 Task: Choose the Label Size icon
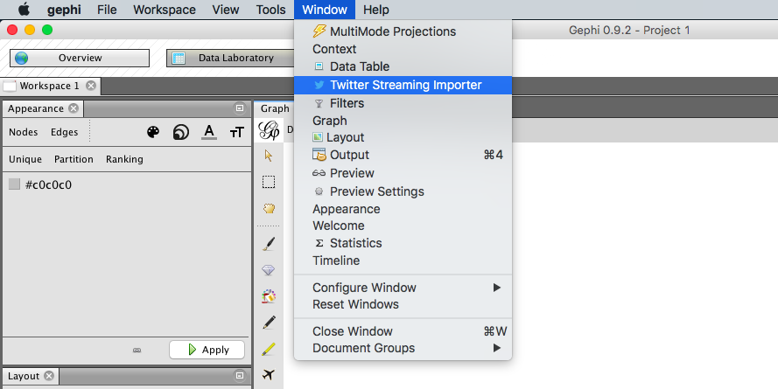(236, 132)
